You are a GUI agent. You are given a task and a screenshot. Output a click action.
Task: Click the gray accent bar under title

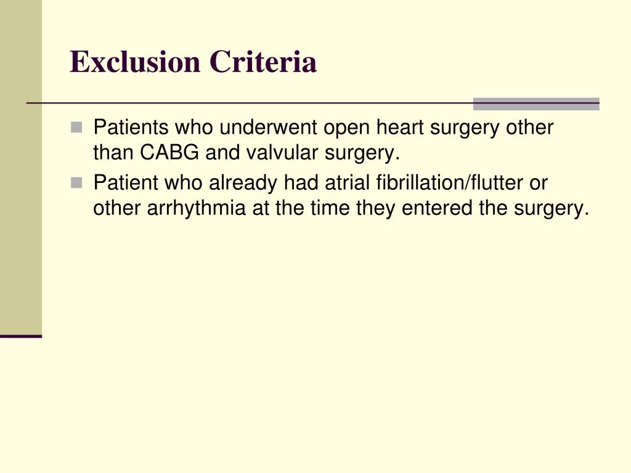(x=536, y=103)
